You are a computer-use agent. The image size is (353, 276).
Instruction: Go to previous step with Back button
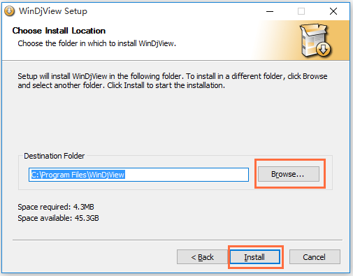tap(202, 257)
